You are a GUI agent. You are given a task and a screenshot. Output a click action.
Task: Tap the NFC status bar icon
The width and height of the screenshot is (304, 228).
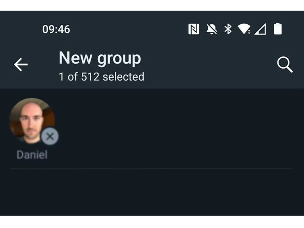pos(193,29)
